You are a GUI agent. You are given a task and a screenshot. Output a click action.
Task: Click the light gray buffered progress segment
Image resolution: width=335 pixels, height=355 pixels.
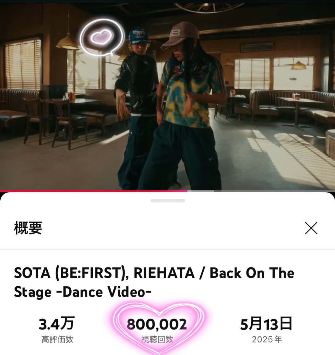pyautogui.click(x=201, y=191)
